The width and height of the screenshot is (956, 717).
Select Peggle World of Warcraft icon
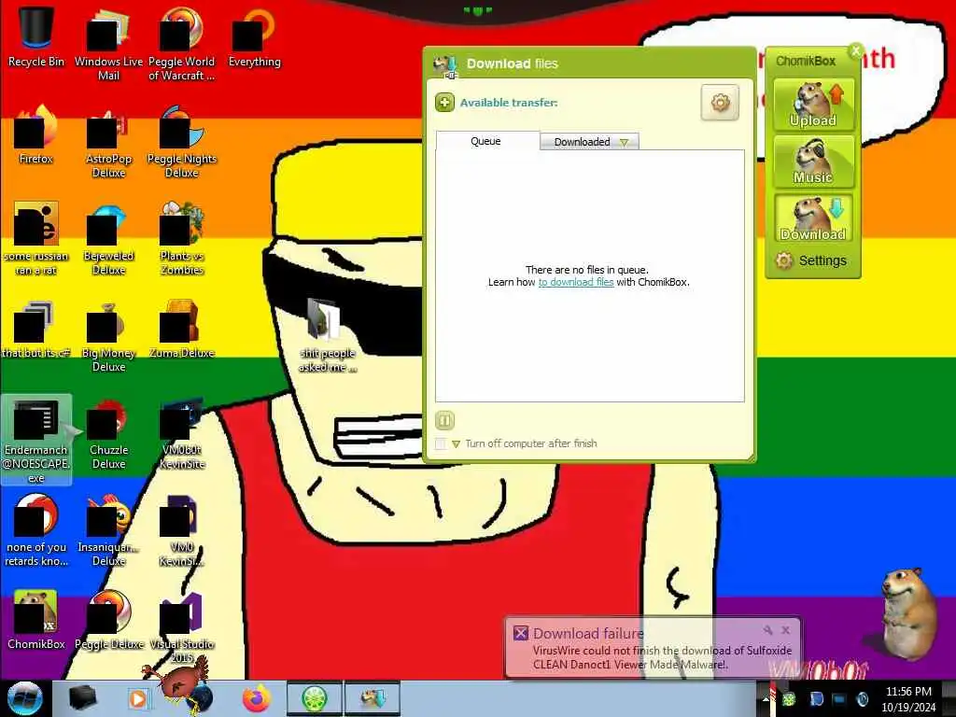coord(182,43)
